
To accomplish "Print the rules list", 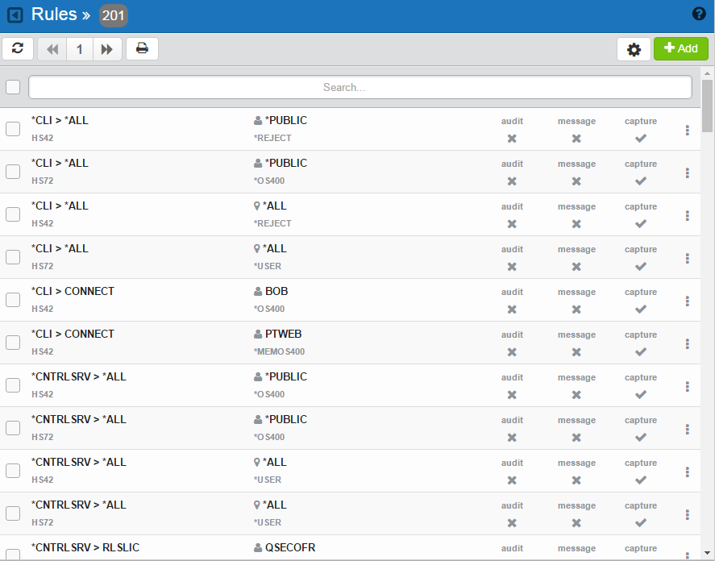I will [x=142, y=49].
